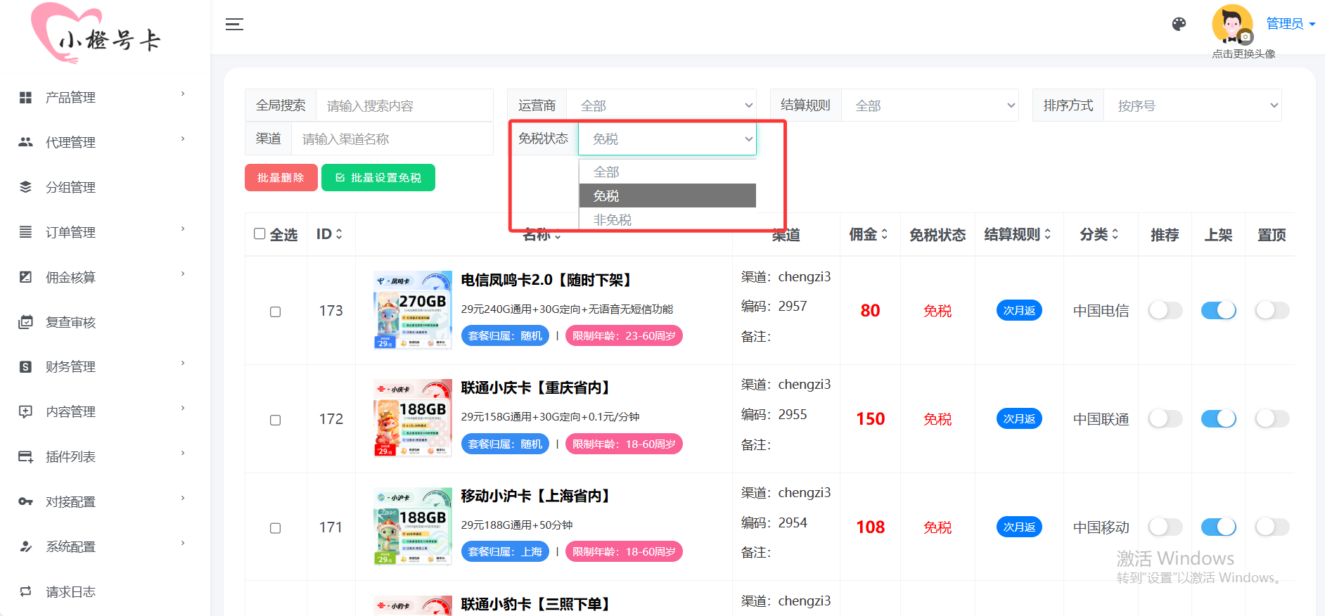Select 免税 option in the open list
Image resolution: width=1325 pixels, height=616 pixels.
click(667, 195)
